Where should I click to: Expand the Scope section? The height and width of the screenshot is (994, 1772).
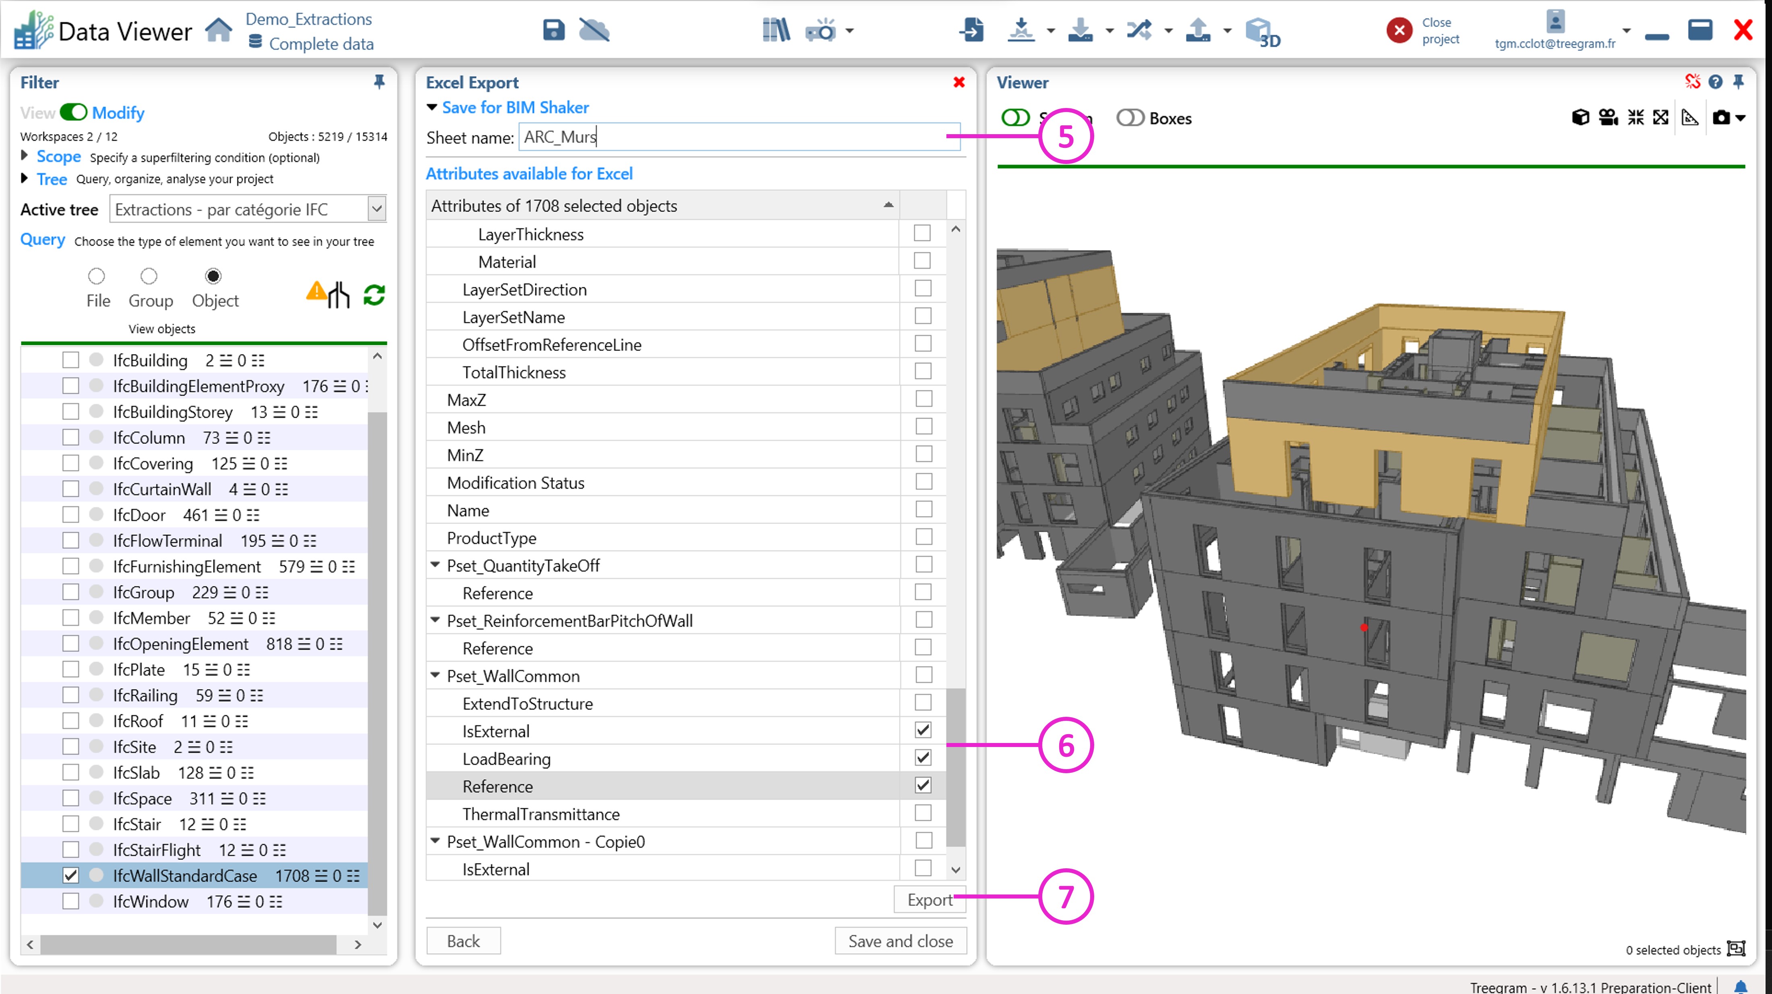pos(25,156)
